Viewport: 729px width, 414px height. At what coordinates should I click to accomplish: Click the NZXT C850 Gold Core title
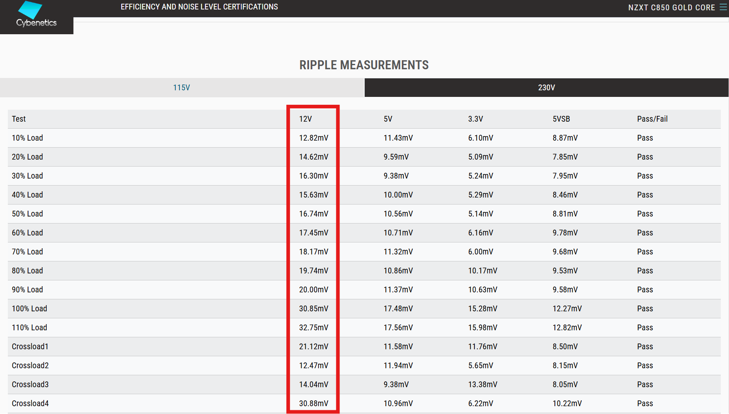[x=671, y=7]
